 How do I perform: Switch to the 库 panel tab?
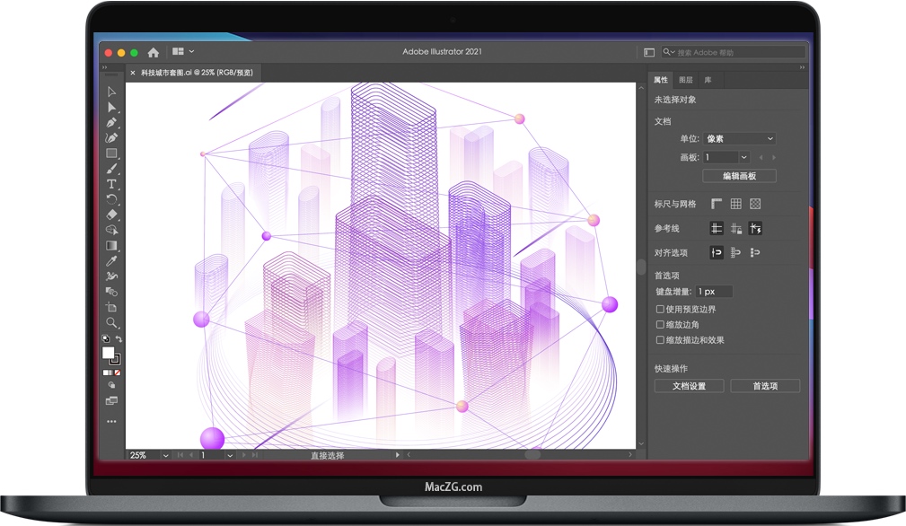tap(708, 80)
